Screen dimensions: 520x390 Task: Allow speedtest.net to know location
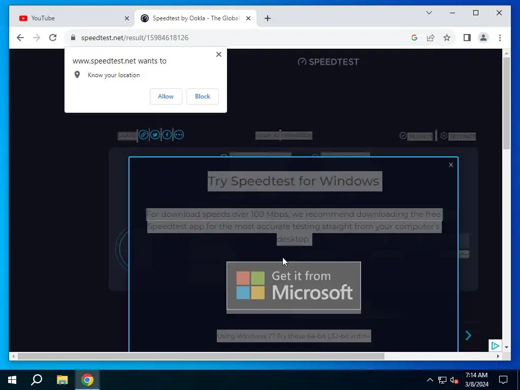pyautogui.click(x=166, y=96)
